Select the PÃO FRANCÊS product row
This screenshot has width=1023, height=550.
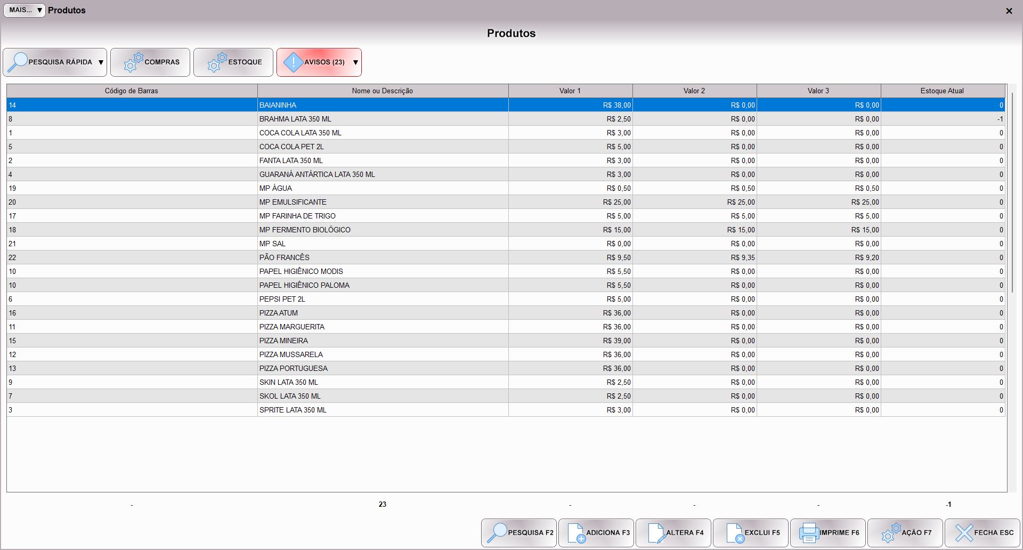coord(284,257)
